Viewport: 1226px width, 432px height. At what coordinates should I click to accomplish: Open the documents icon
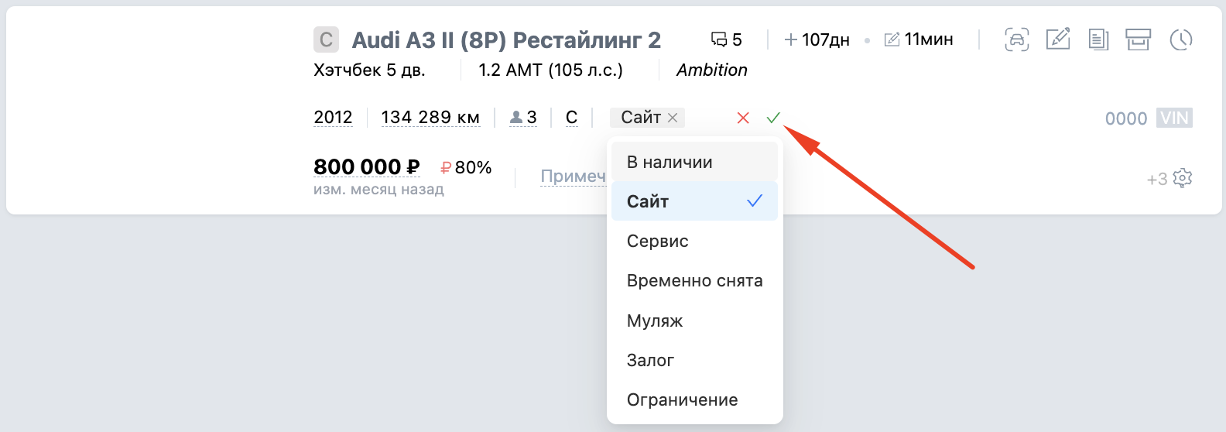click(1098, 39)
